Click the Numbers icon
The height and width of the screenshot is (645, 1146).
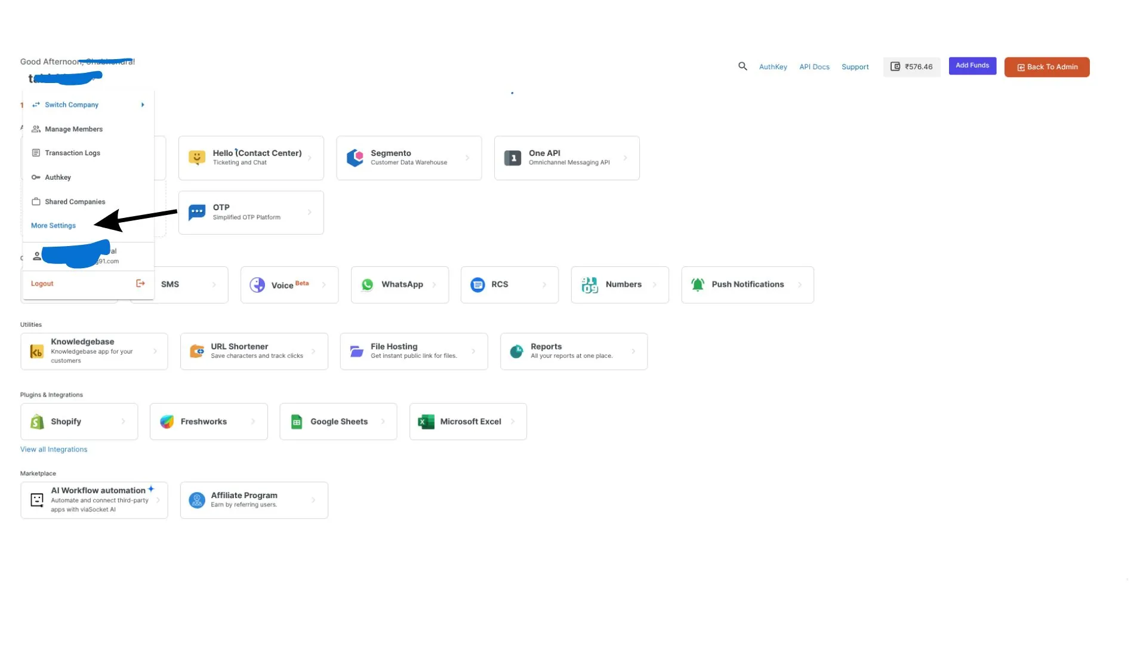point(590,285)
